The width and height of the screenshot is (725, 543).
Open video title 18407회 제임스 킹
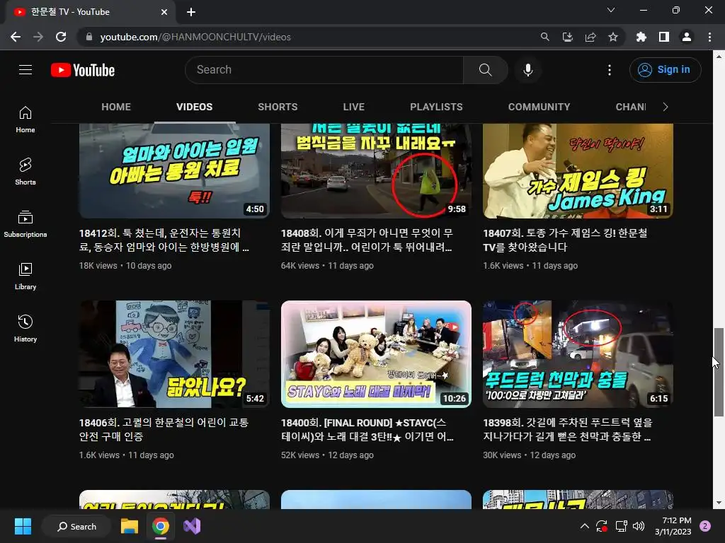click(x=565, y=240)
